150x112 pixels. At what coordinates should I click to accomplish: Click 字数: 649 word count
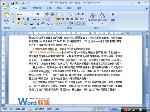(20, 109)
